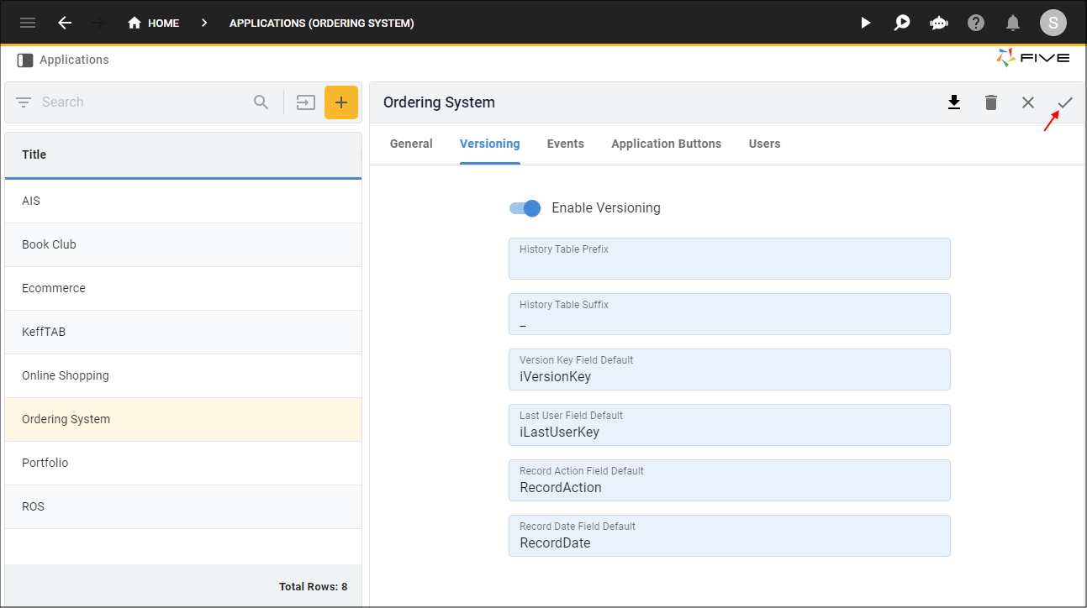Click the import application icon
1087x608 pixels.
[x=305, y=102]
